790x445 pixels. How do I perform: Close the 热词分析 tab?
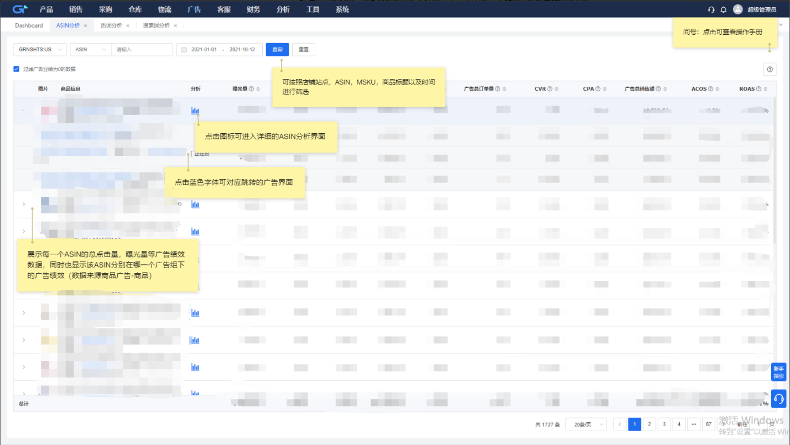[128, 26]
